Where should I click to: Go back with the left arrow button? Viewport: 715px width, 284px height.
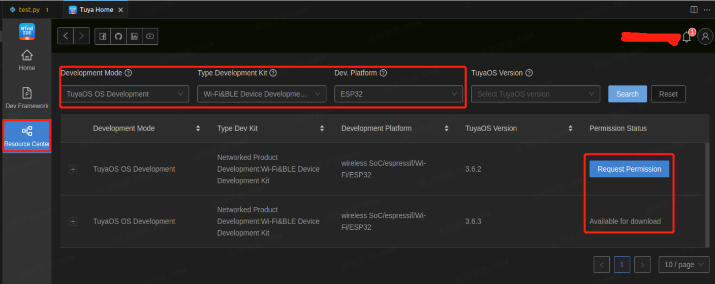point(66,36)
